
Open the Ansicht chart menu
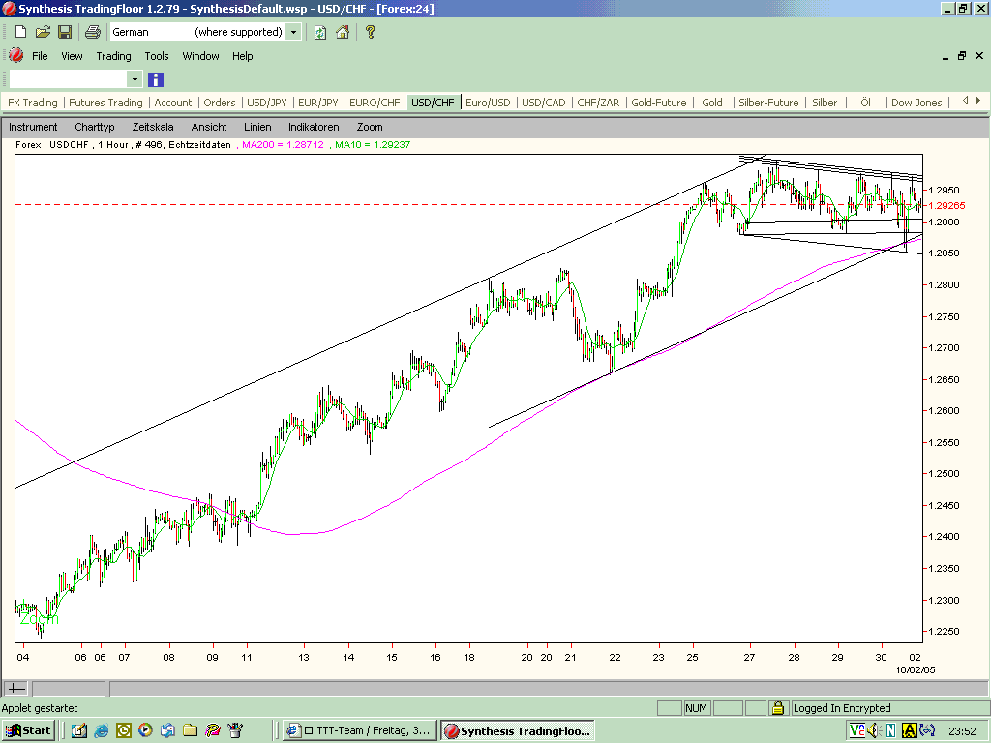[209, 127]
